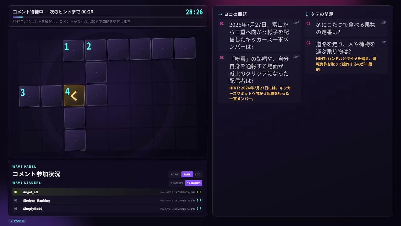The image size is (401, 226).
Task: Click the last cell of the 1-across row
Action: tap(185, 48)
